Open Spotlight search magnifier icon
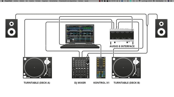This screenshot has width=174, height=97. tap(166, 1)
